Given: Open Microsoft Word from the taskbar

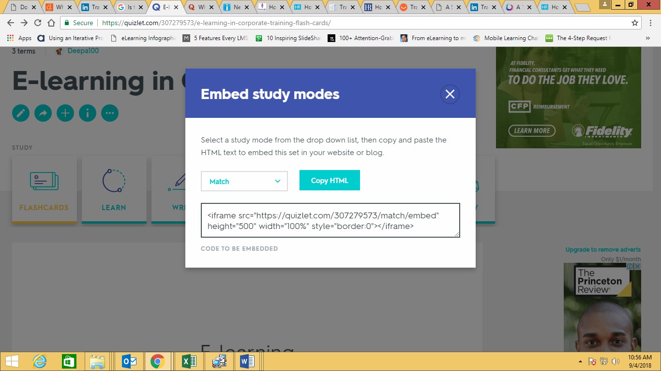Looking at the screenshot, I should [x=247, y=361].
